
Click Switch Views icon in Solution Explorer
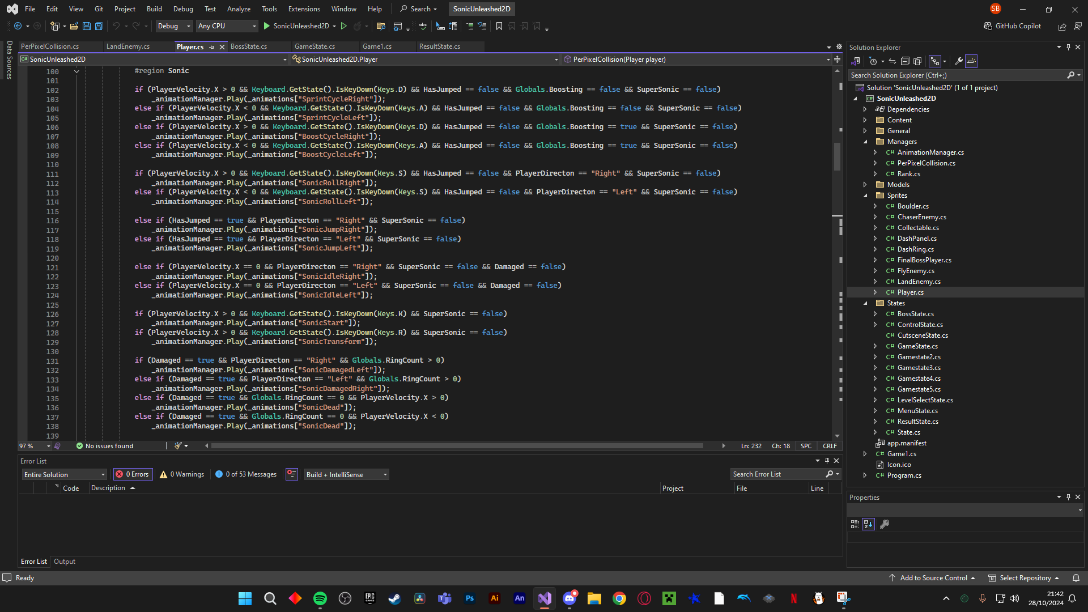[x=856, y=61]
